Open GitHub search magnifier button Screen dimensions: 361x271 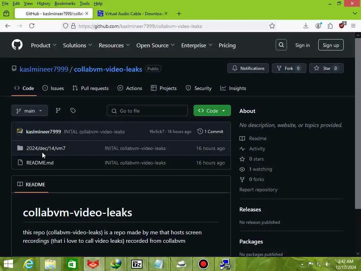coord(281,45)
